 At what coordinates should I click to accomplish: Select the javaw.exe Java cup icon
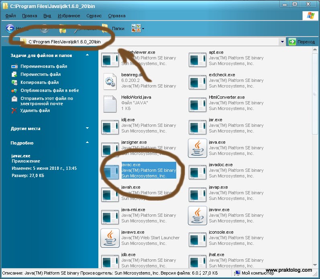coord(198,216)
